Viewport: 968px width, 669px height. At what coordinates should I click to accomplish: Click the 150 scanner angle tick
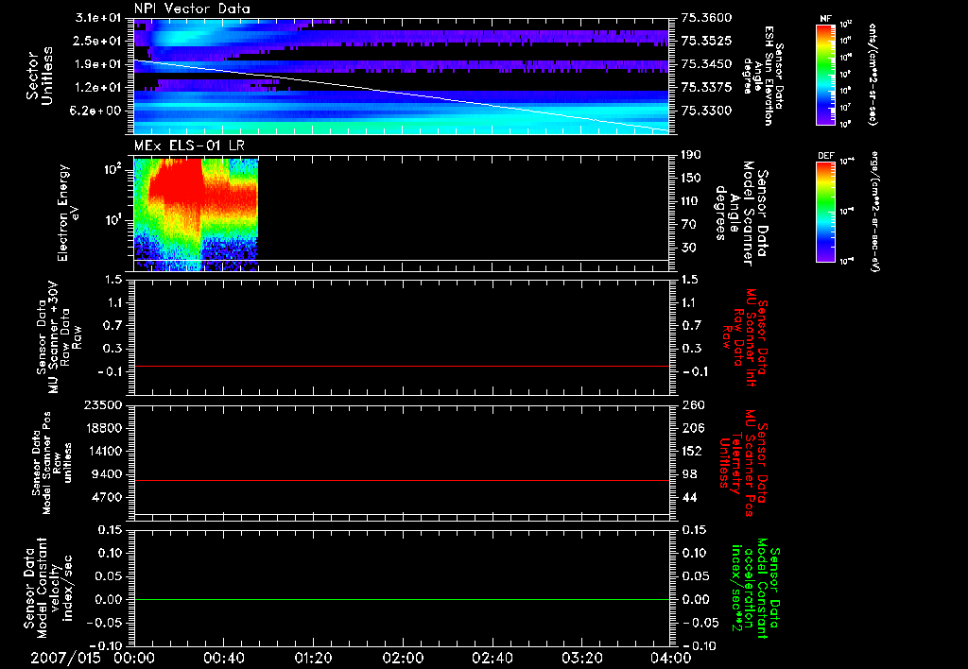coord(691,178)
